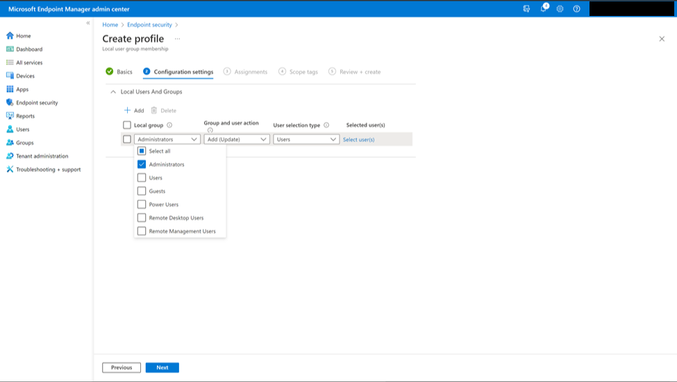Click Troubleshooting + support wrench icon
Screen dimensions: 677x382
coord(10,169)
